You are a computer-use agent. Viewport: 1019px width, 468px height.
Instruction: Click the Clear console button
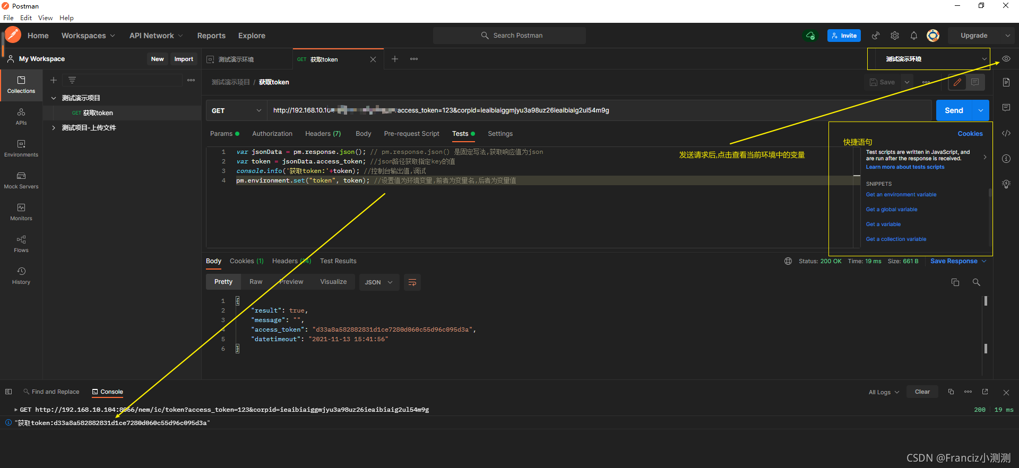point(922,392)
